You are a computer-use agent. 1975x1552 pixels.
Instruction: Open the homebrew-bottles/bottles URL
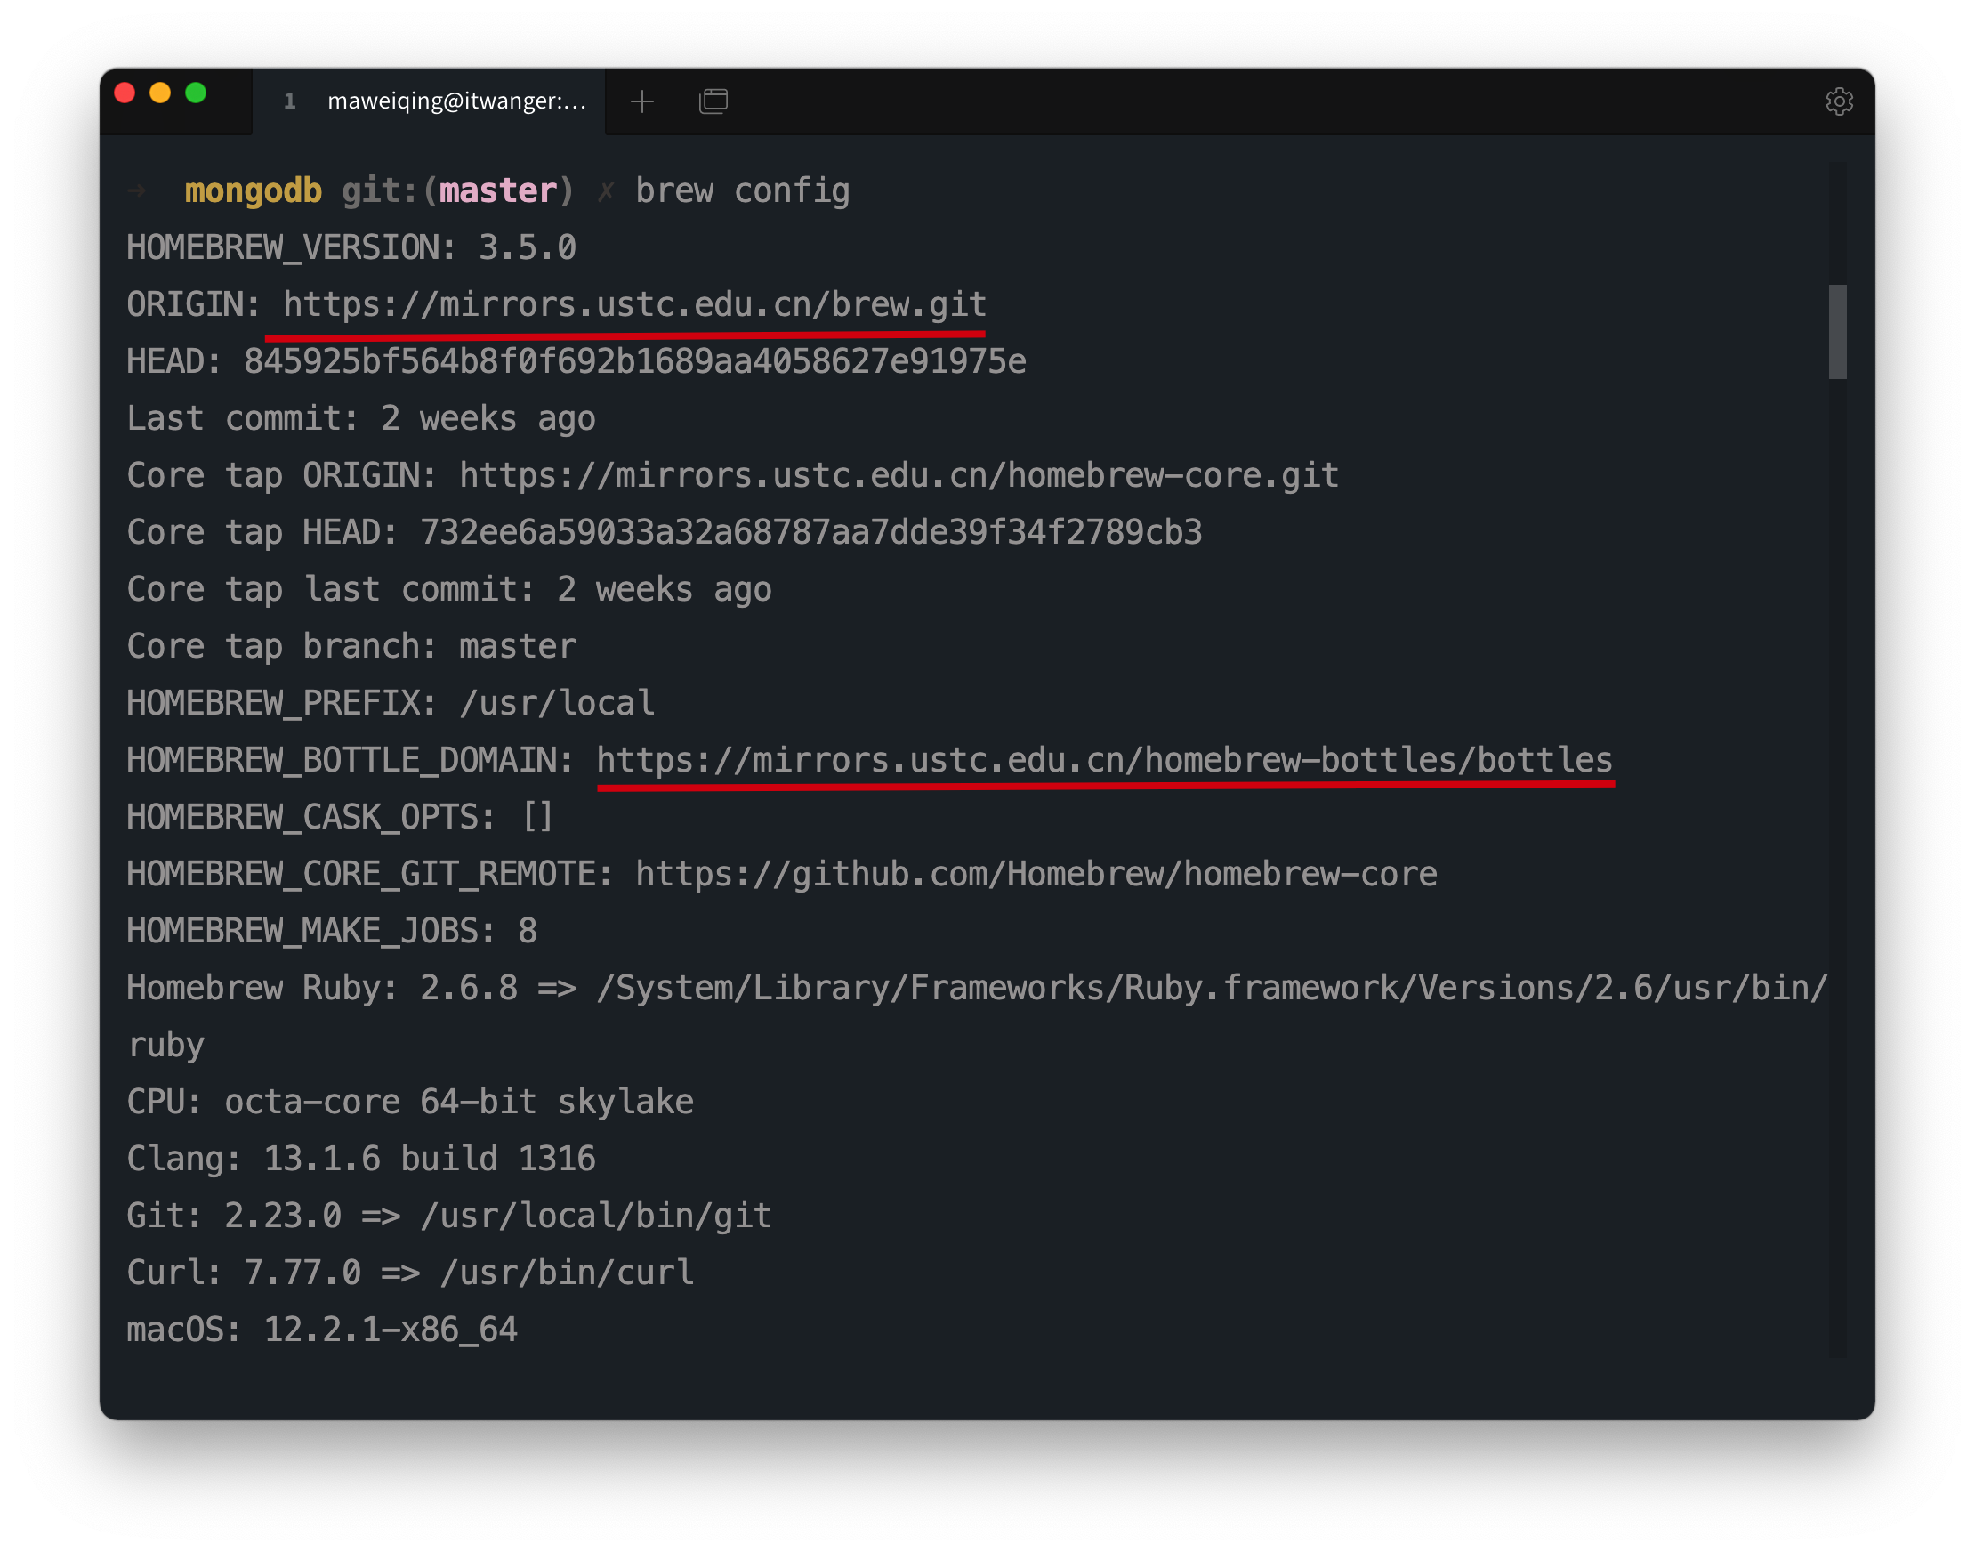1104,760
